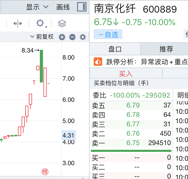Zoom in chart with plus icon
Image resolution: width=188 pixels, height=179 pixels.
62,37
